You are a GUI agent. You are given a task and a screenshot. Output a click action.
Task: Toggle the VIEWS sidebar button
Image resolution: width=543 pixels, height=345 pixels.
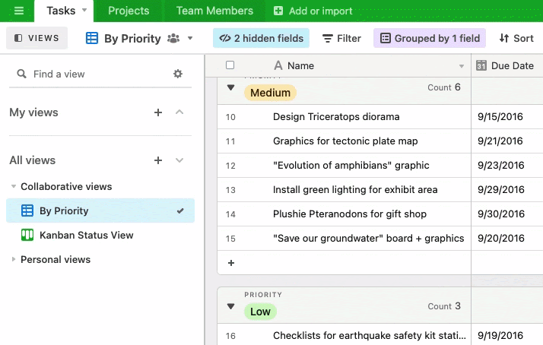[x=37, y=38]
